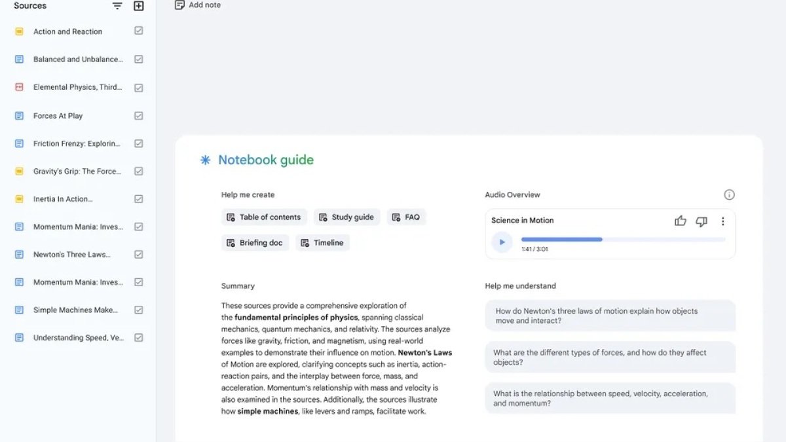
Task: Filter the sources list
Action: pyautogui.click(x=117, y=5)
